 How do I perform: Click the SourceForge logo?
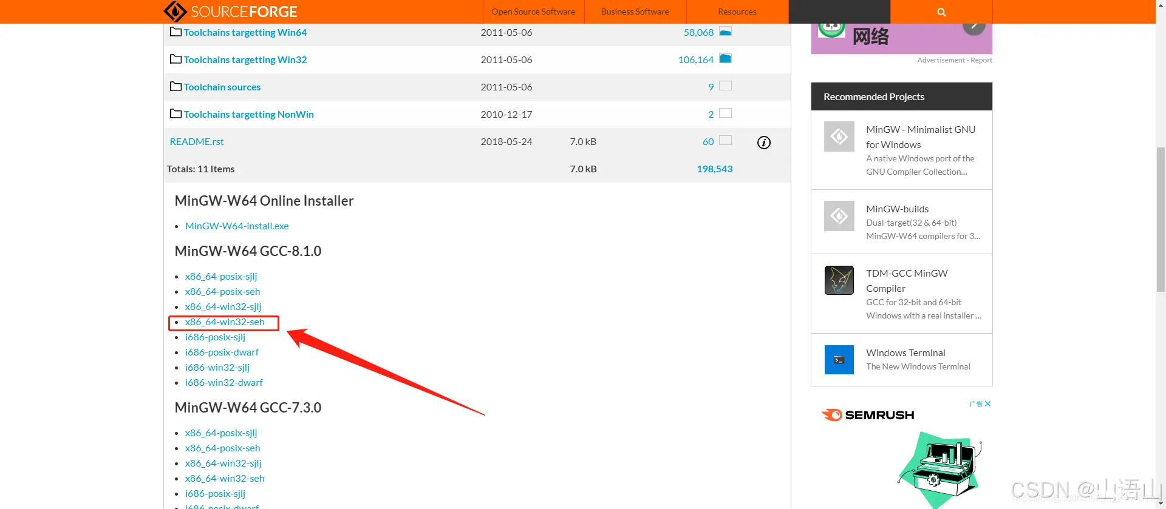[x=230, y=12]
